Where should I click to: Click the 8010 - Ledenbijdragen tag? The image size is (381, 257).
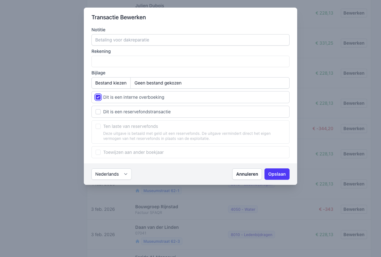251,235
